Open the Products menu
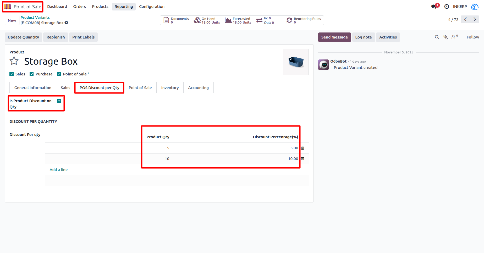This screenshot has height=253, width=484. [100, 7]
